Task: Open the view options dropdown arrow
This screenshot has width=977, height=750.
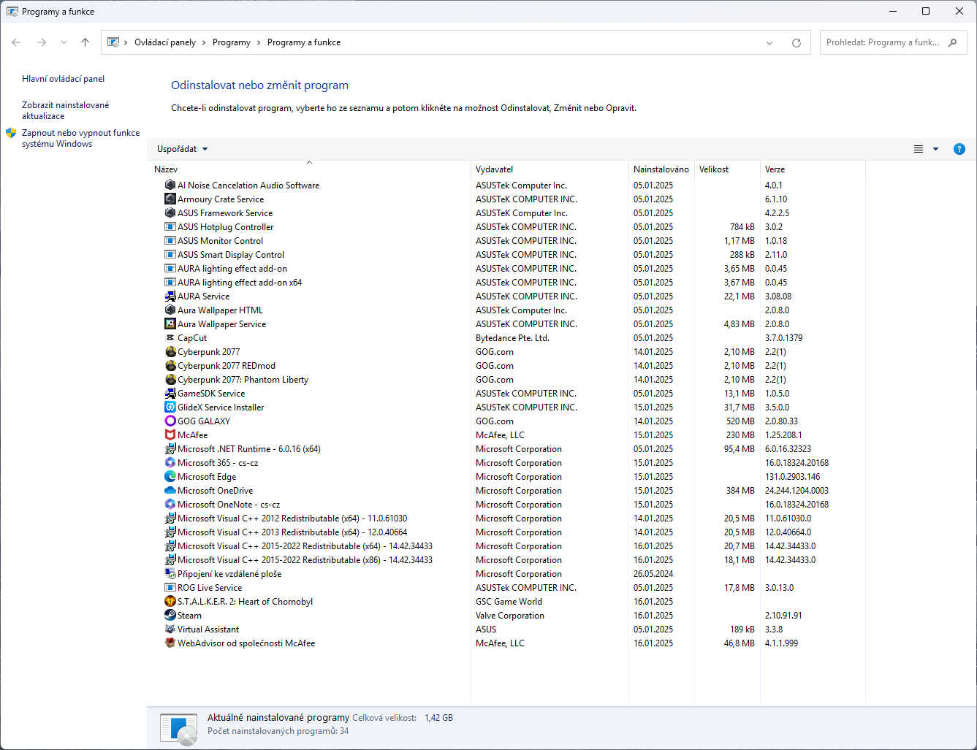Action: coord(935,149)
